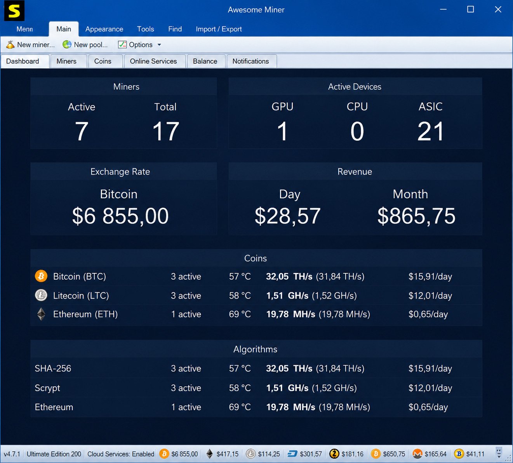Click the New pool globe icon
The height and width of the screenshot is (463, 513).
coord(67,45)
